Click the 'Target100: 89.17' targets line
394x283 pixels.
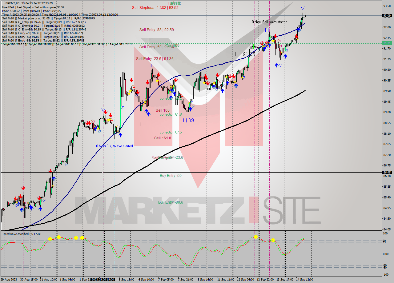tap(67, 44)
